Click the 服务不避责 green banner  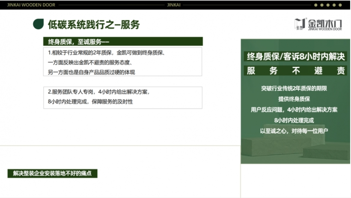(x=296, y=70)
